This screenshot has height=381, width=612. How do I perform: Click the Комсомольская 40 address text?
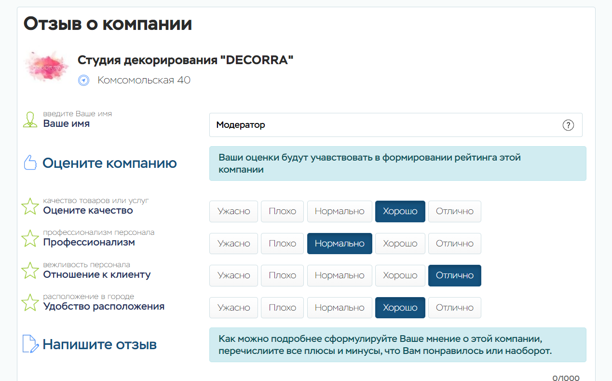[144, 80]
